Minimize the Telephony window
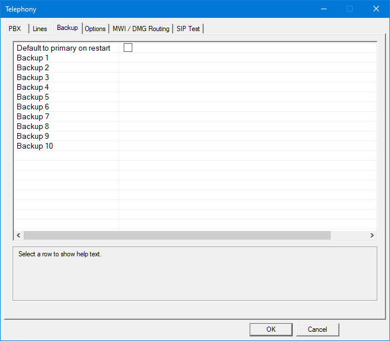The height and width of the screenshot is (341, 390). [x=323, y=9]
